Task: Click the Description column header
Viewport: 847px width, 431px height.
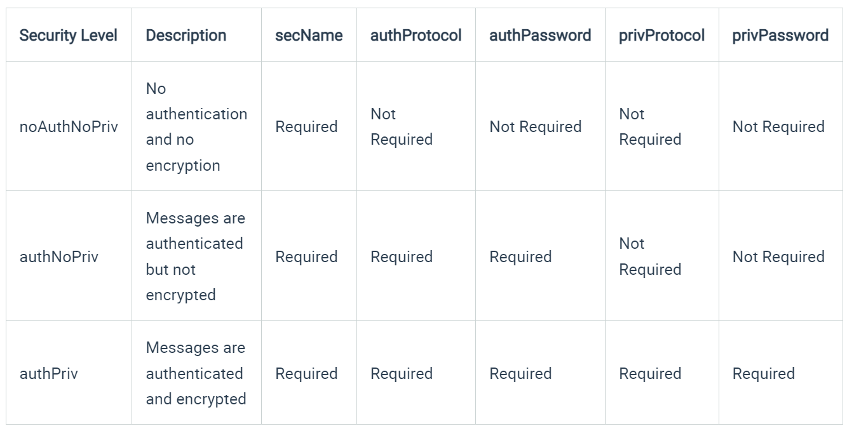Action: [186, 36]
